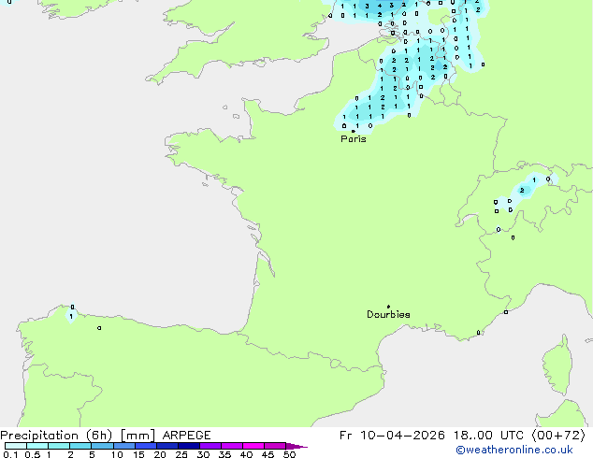593x458 pixels.
Task: Click the '4' precipitation value at top
Action: (380, 6)
